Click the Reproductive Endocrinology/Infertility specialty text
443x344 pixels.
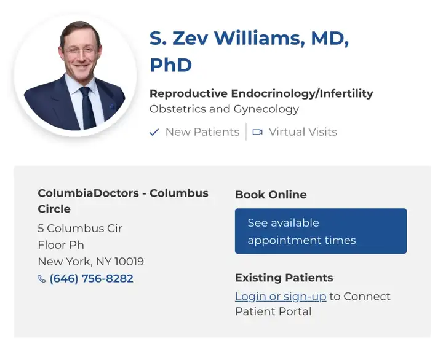261,93
